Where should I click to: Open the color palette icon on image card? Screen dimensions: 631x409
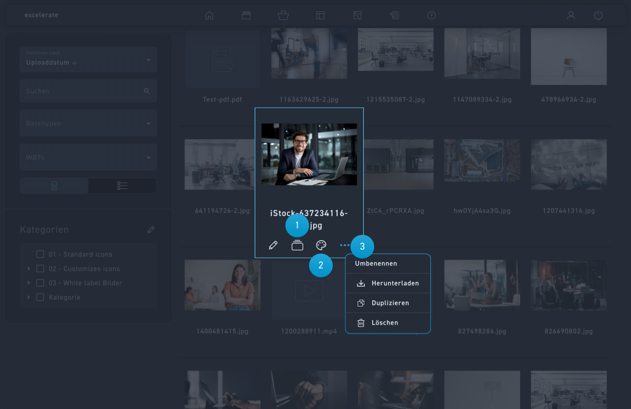point(321,245)
